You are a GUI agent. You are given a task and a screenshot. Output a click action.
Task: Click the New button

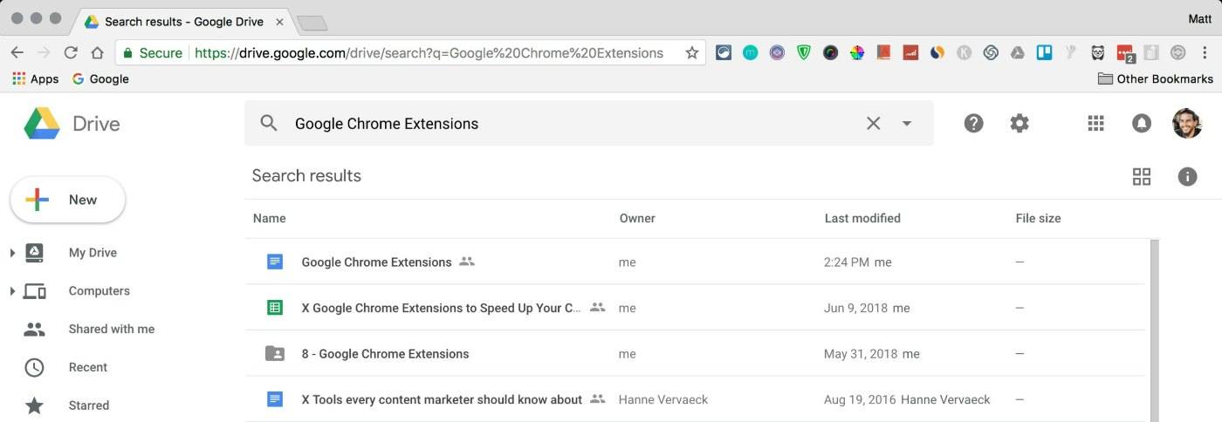point(68,200)
